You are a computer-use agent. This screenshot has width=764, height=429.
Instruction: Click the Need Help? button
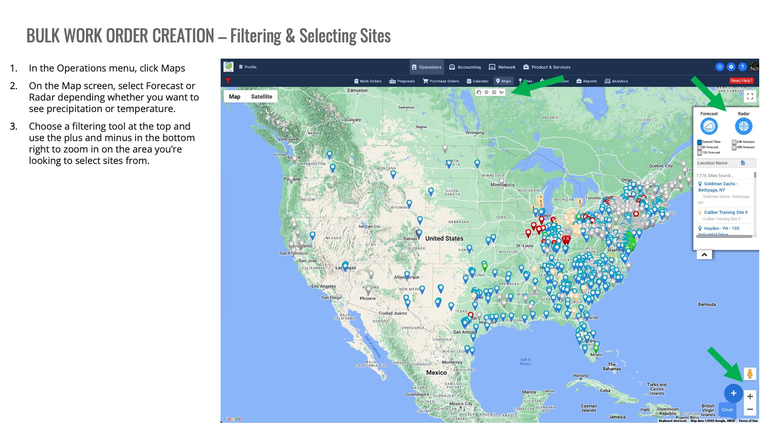coord(741,81)
